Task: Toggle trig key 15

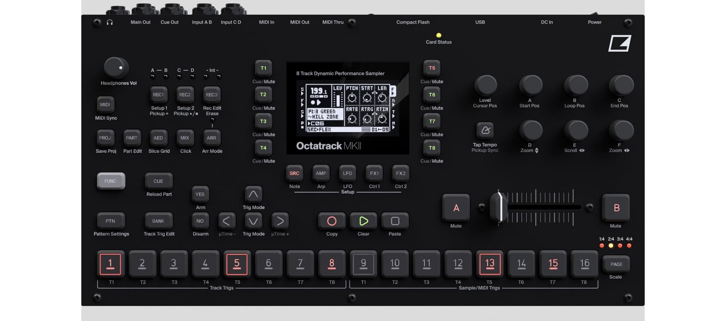Action: [x=553, y=264]
